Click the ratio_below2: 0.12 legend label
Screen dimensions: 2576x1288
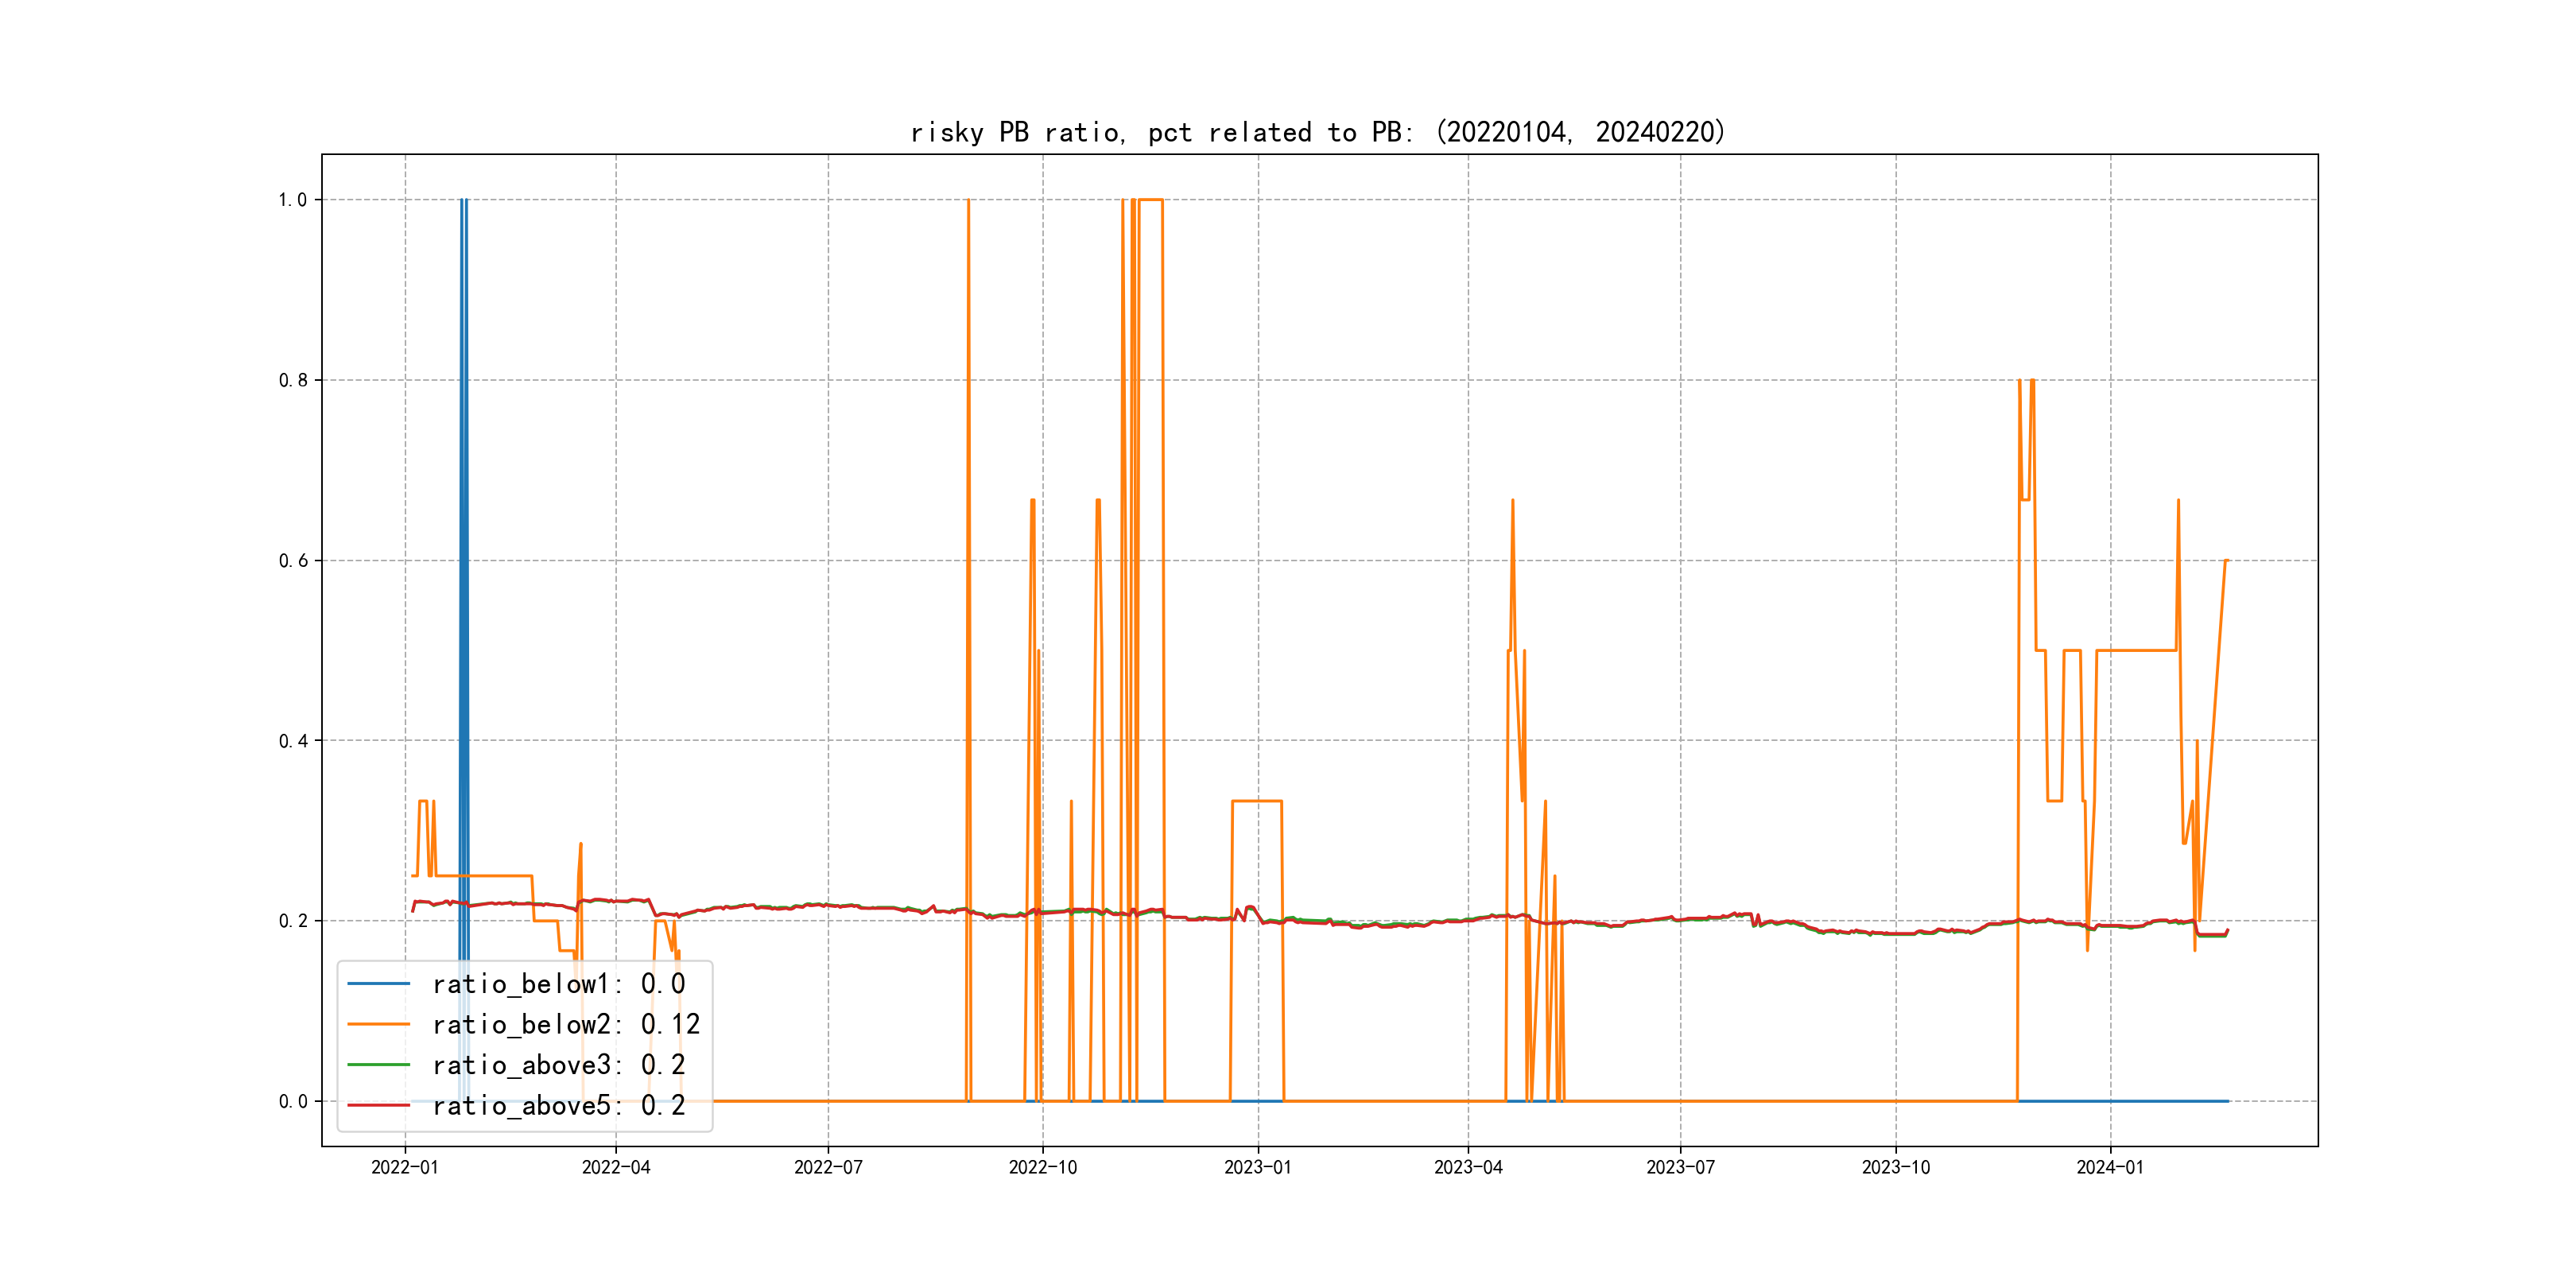[x=565, y=1025]
